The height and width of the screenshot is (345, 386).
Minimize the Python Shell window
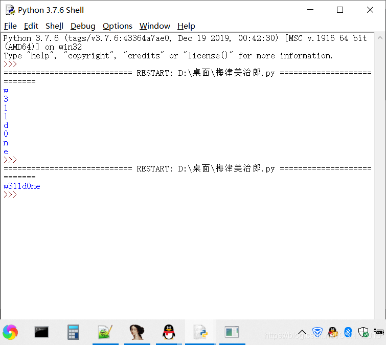(x=310, y=10)
